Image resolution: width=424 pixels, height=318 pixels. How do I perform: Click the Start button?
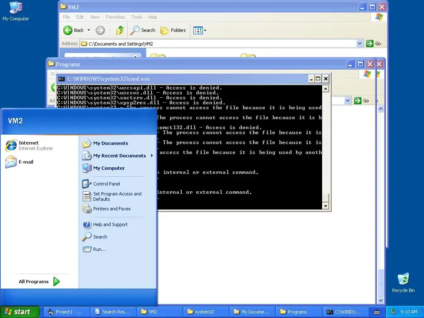click(19, 312)
